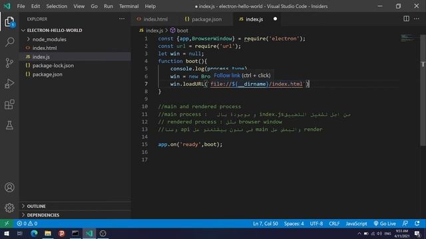Open the File menu
This screenshot has height=239, width=426.
pos(21,6)
